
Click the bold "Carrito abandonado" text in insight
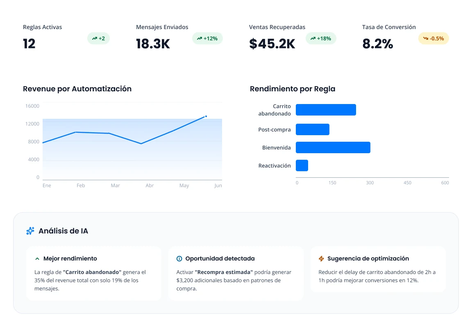(92, 272)
